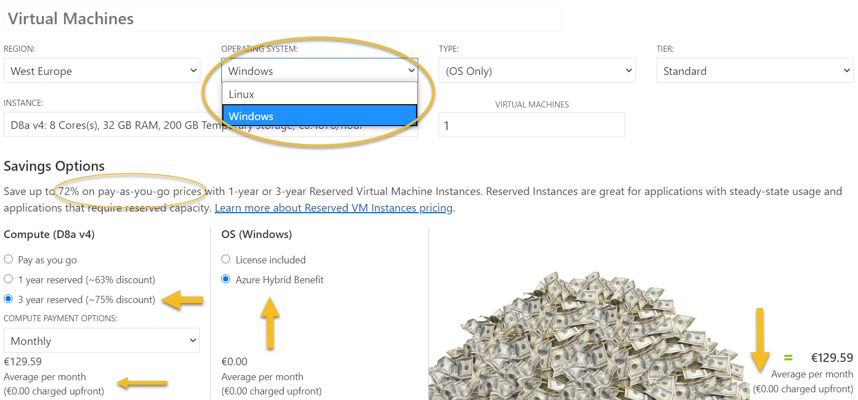Click the Virtual Machines title field
The image size is (858, 400).
pyautogui.click(x=283, y=18)
